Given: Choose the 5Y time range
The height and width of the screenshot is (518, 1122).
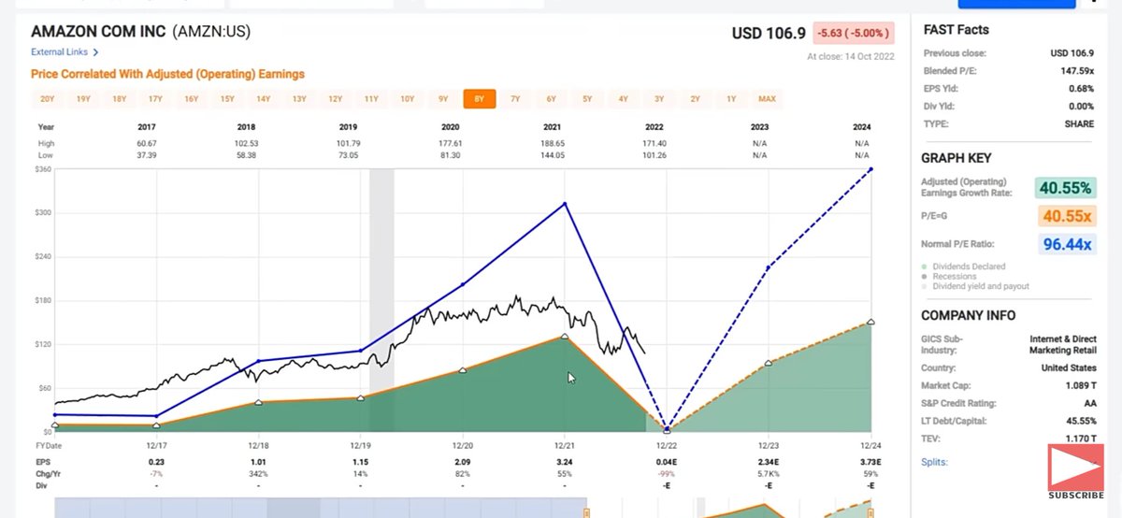Looking at the screenshot, I should 587,99.
